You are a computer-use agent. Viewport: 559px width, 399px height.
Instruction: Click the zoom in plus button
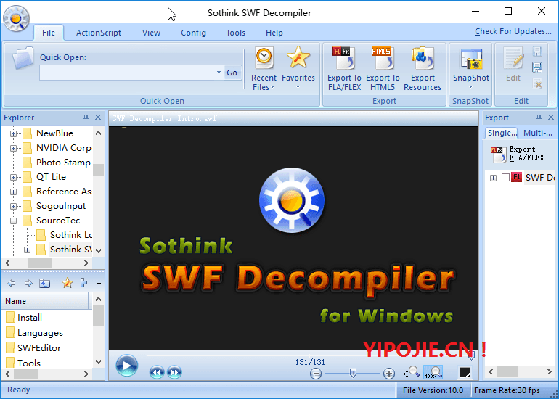(389, 374)
